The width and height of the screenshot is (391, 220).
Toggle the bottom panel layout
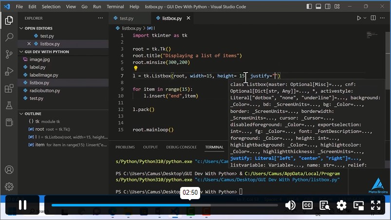(318, 6)
